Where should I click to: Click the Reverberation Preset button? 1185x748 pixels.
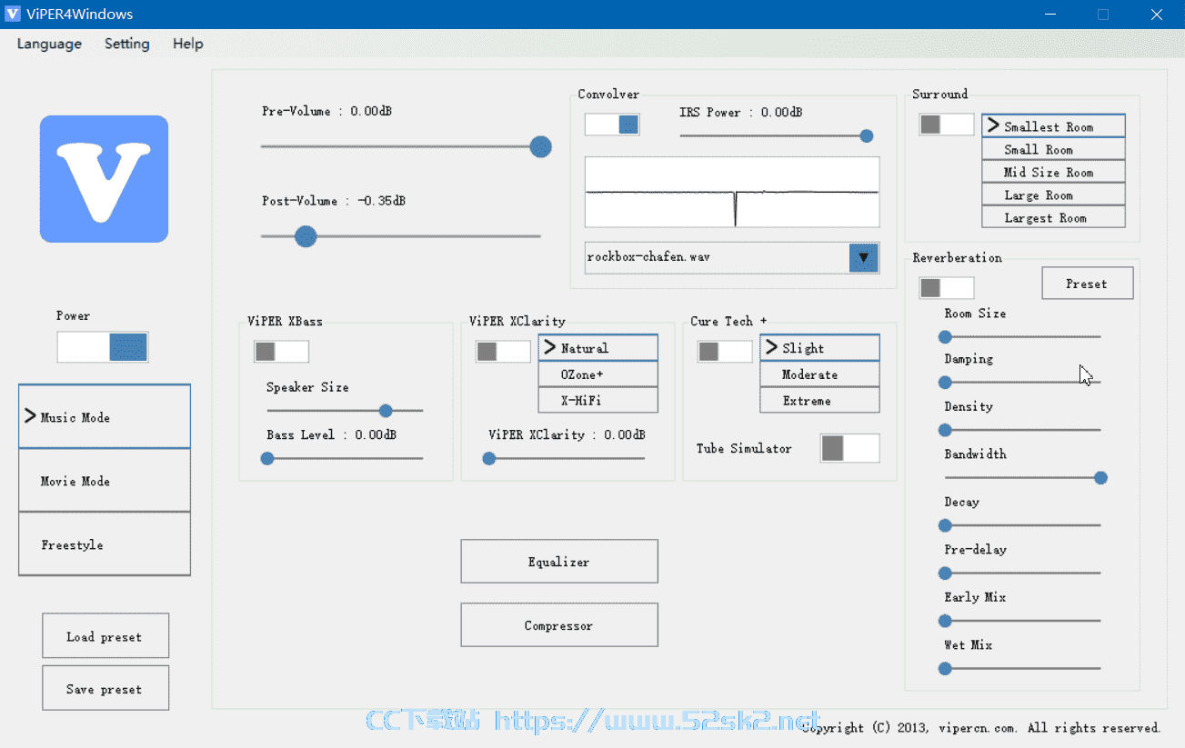click(x=1088, y=284)
